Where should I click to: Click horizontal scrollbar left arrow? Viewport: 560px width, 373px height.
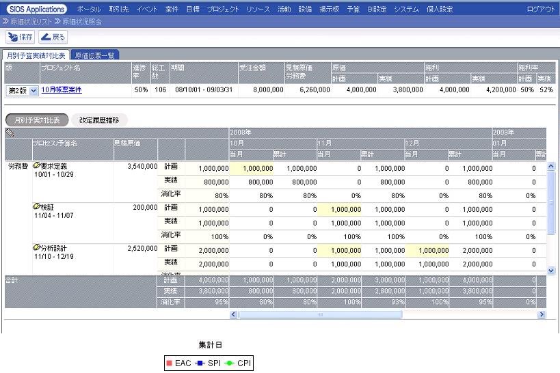[x=234, y=314]
